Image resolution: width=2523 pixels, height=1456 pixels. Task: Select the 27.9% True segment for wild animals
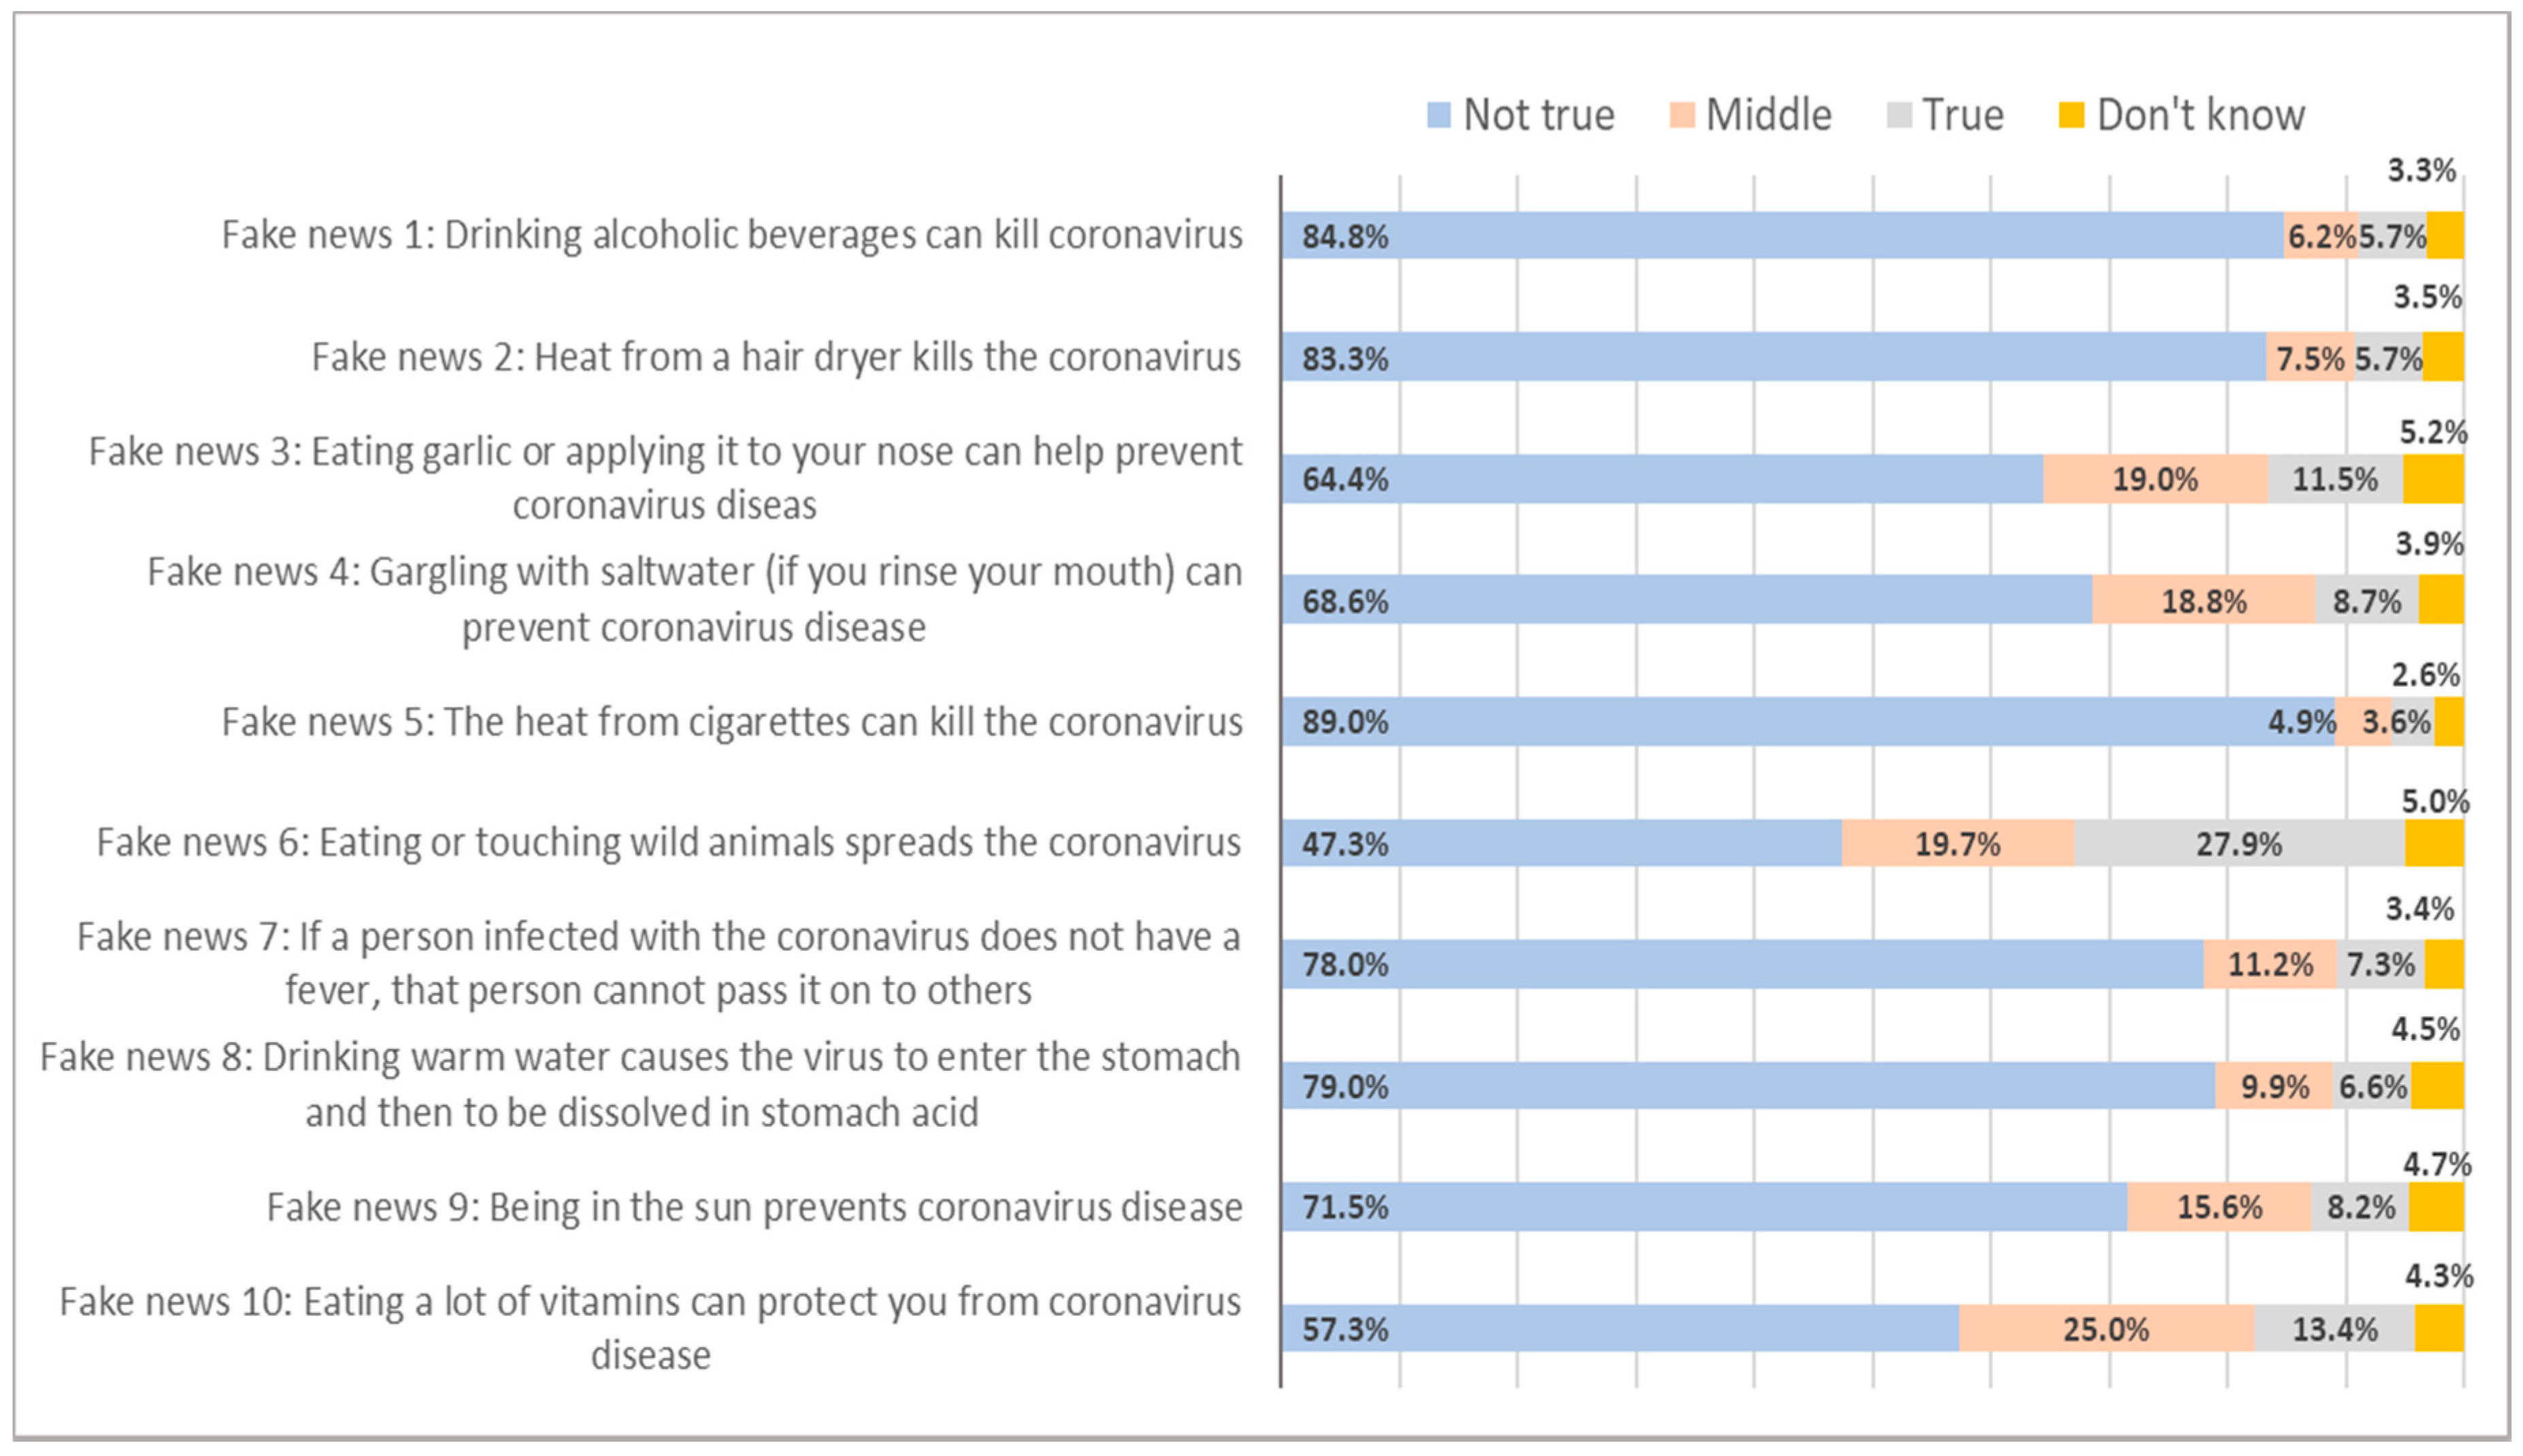tap(2238, 843)
